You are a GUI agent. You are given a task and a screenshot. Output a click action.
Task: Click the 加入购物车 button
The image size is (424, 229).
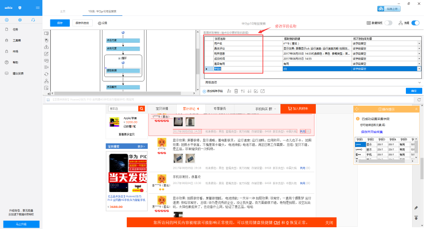pos(298,109)
